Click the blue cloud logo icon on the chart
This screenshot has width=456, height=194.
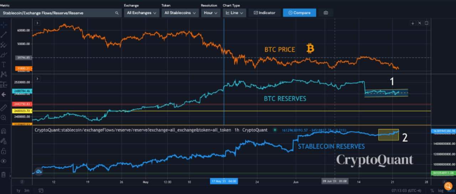point(38,171)
